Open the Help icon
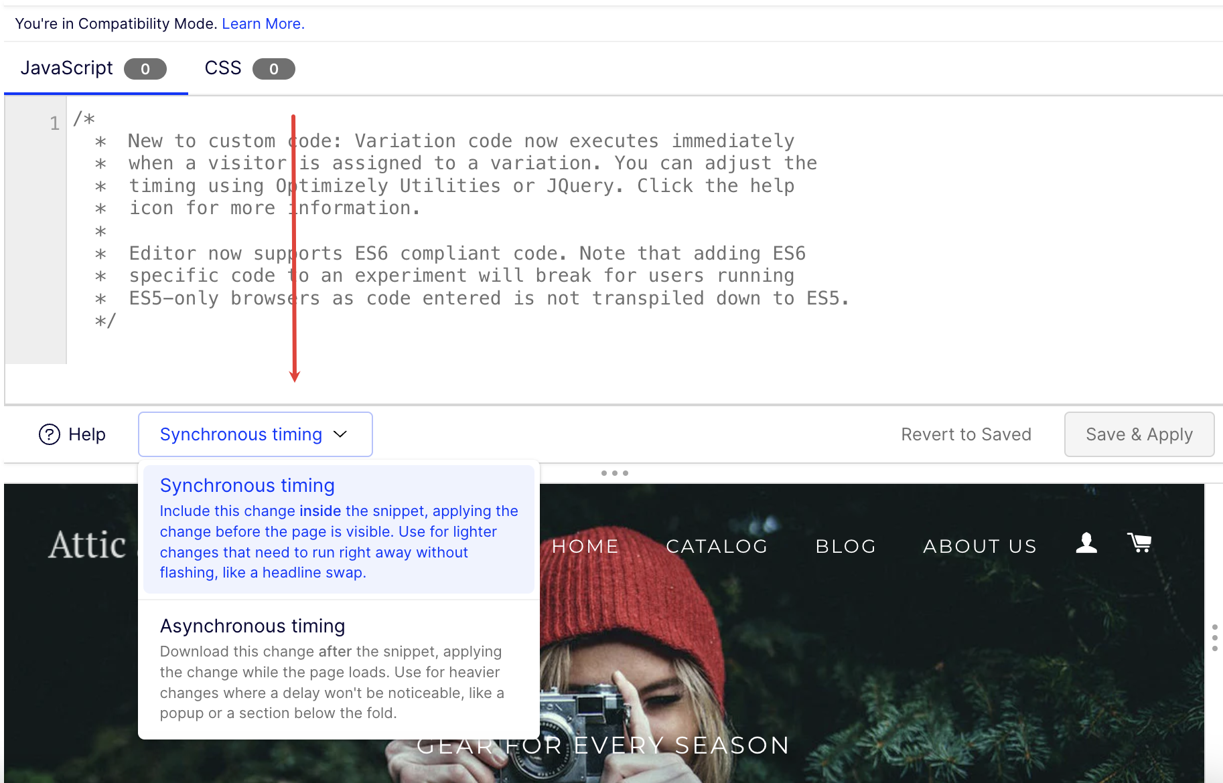The height and width of the screenshot is (783, 1223). (x=50, y=434)
